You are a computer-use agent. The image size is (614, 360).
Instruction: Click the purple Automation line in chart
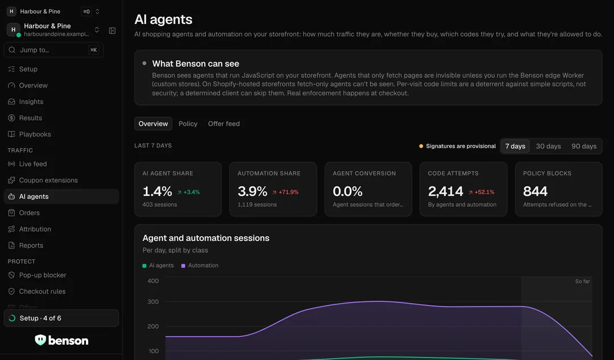[378, 302]
